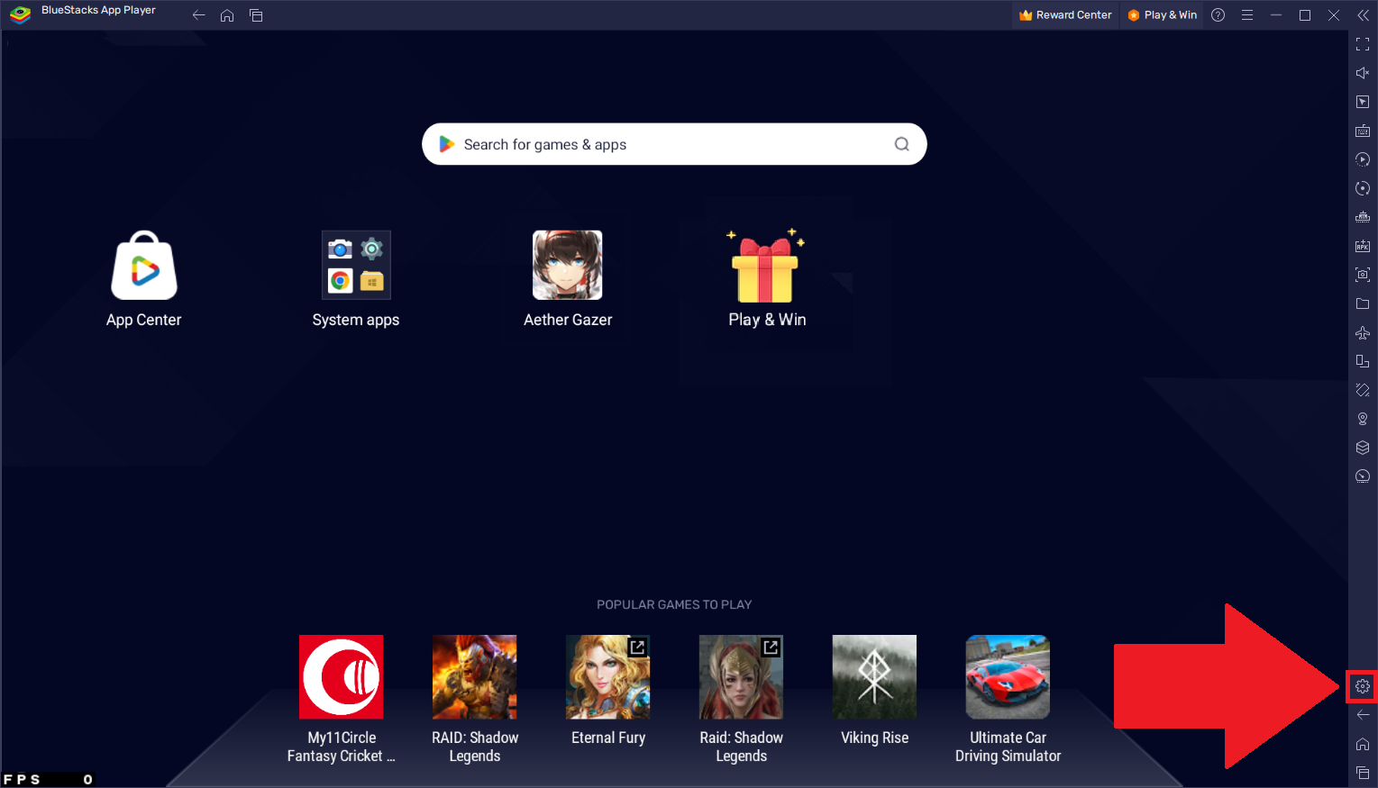Open the memory trim icon in sidebar
This screenshot has width=1378, height=788.
pos(1363,217)
